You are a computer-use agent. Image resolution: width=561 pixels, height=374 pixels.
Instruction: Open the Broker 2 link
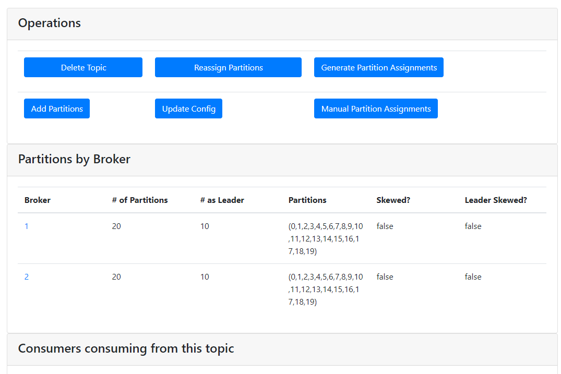pyautogui.click(x=27, y=277)
